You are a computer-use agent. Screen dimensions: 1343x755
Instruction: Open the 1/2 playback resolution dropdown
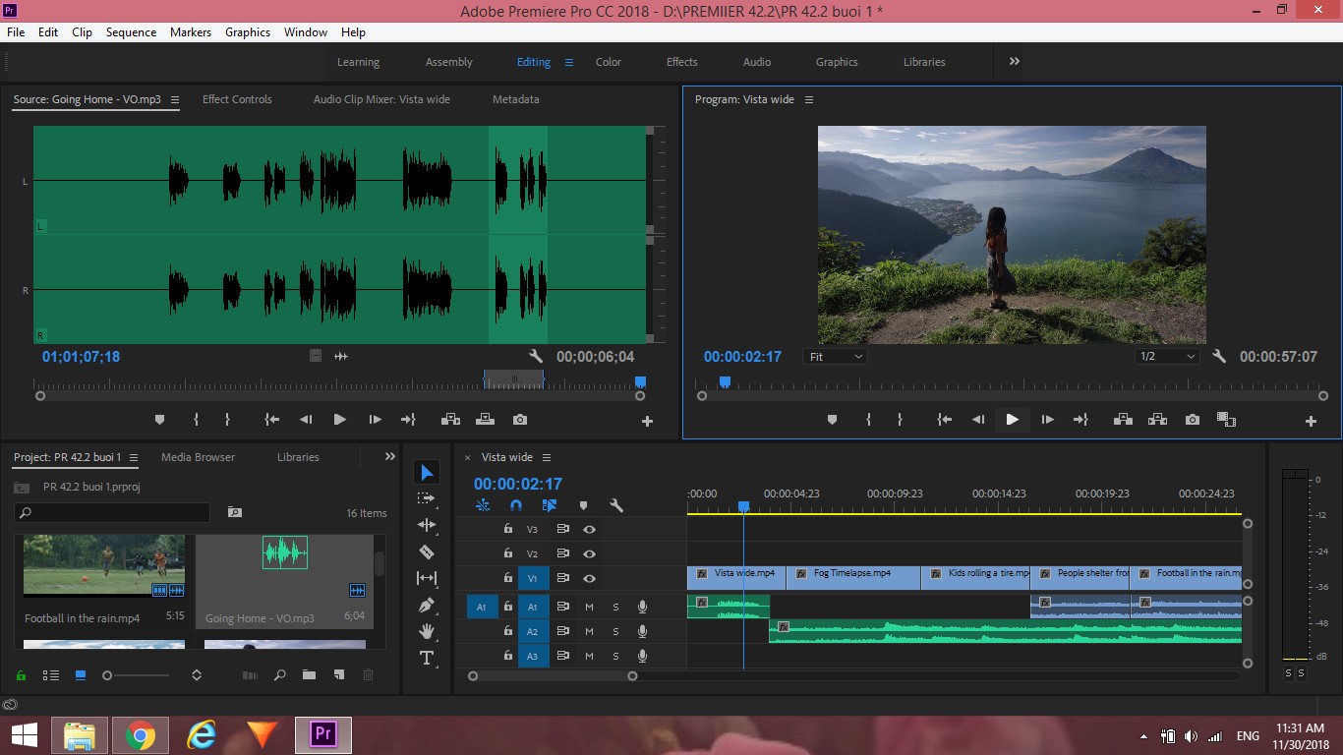(x=1167, y=357)
